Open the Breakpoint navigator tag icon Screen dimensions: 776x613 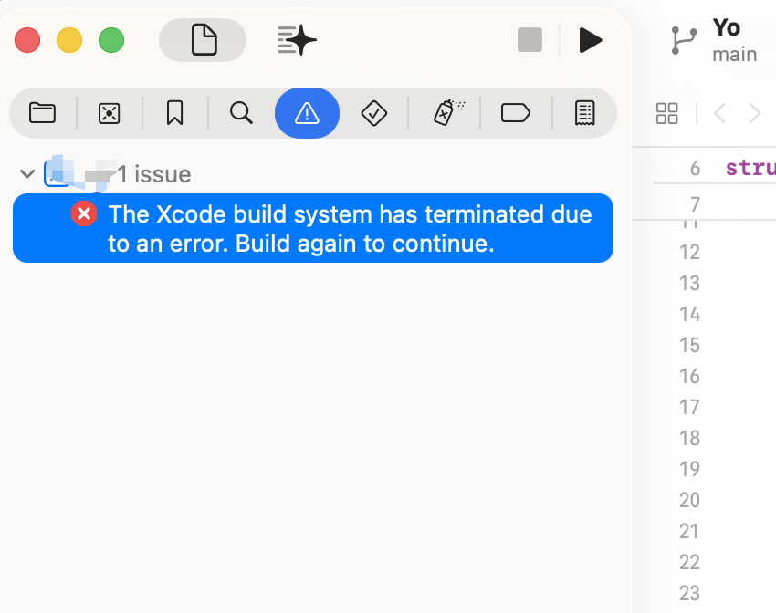pos(516,113)
